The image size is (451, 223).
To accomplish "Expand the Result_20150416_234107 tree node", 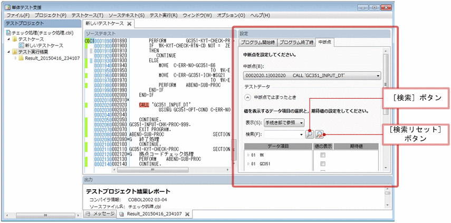I will click(x=15, y=59).
